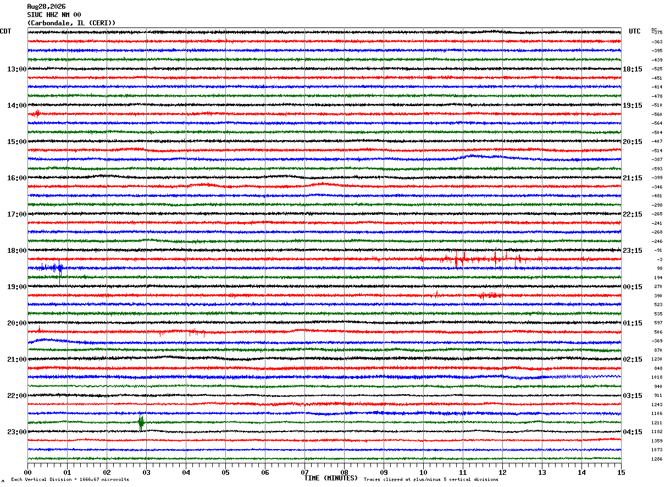The height and width of the screenshot is (487, 665).
Task: Click the CDT column header
Action: (5, 31)
